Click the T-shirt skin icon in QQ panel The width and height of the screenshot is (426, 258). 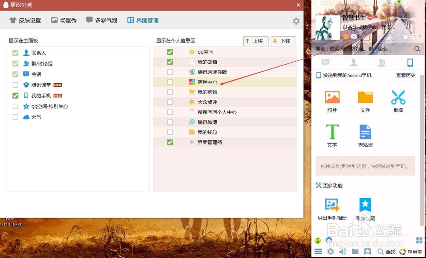pyautogui.click(x=406, y=37)
